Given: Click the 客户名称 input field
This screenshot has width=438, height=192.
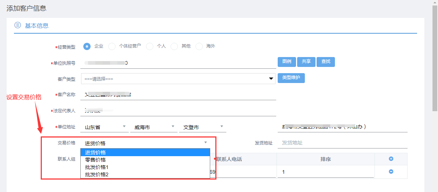Looking at the screenshot, I should [178, 95].
